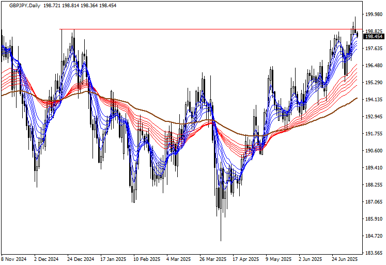Click the 17 Apr 2025 date label
The image size is (386, 265).
(246, 259)
